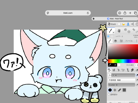Switch to the brush settings tab
Image resolution: width=138 pixels, height=103 pixels.
pos(110,41)
